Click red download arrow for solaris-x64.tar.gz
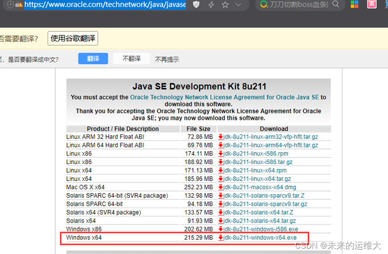This screenshot has height=254, width=388. pos(221,221)
